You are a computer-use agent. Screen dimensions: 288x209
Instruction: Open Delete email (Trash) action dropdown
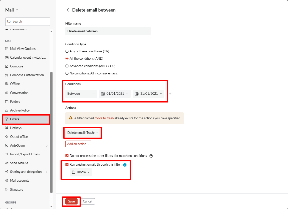pos(82,133)
